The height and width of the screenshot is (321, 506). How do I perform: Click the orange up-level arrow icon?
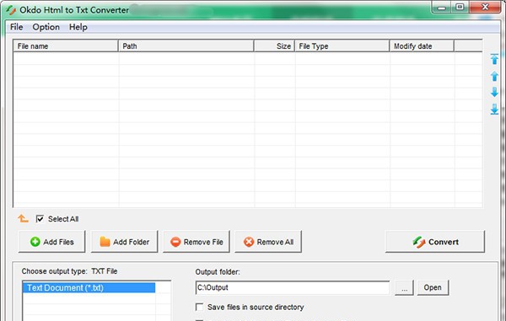coord(23,218)
